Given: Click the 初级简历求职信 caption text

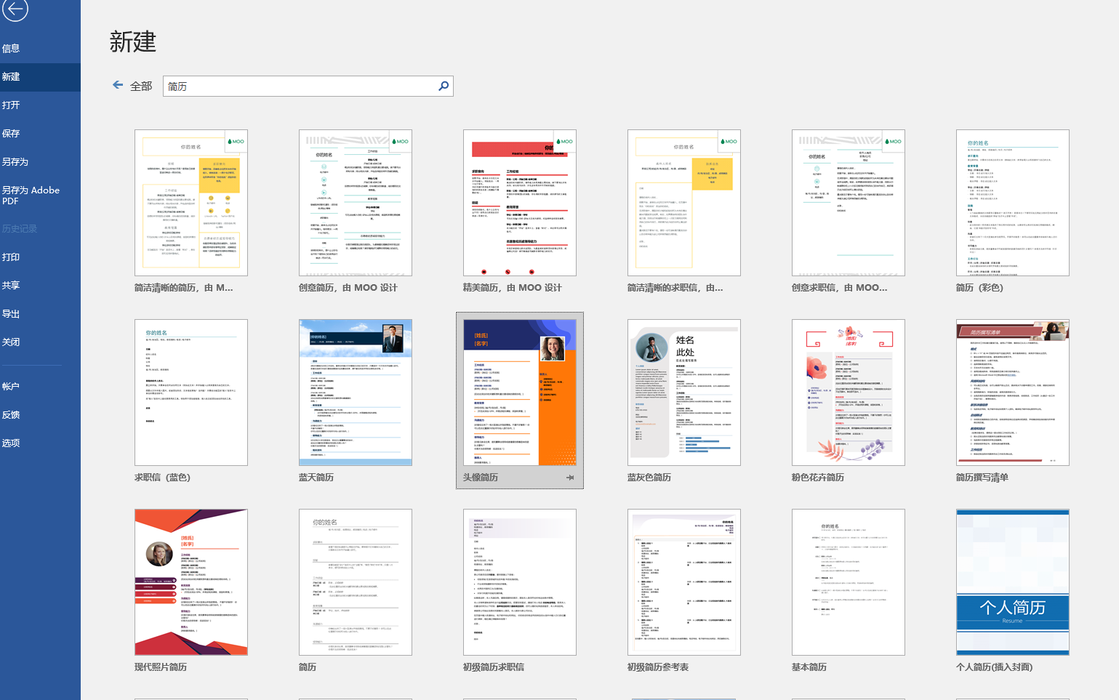Looking at the screenshot, I should pos(494,667).
